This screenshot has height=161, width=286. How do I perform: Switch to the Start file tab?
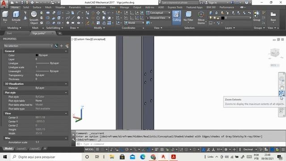pyautogui.click(x=9, y=33)
